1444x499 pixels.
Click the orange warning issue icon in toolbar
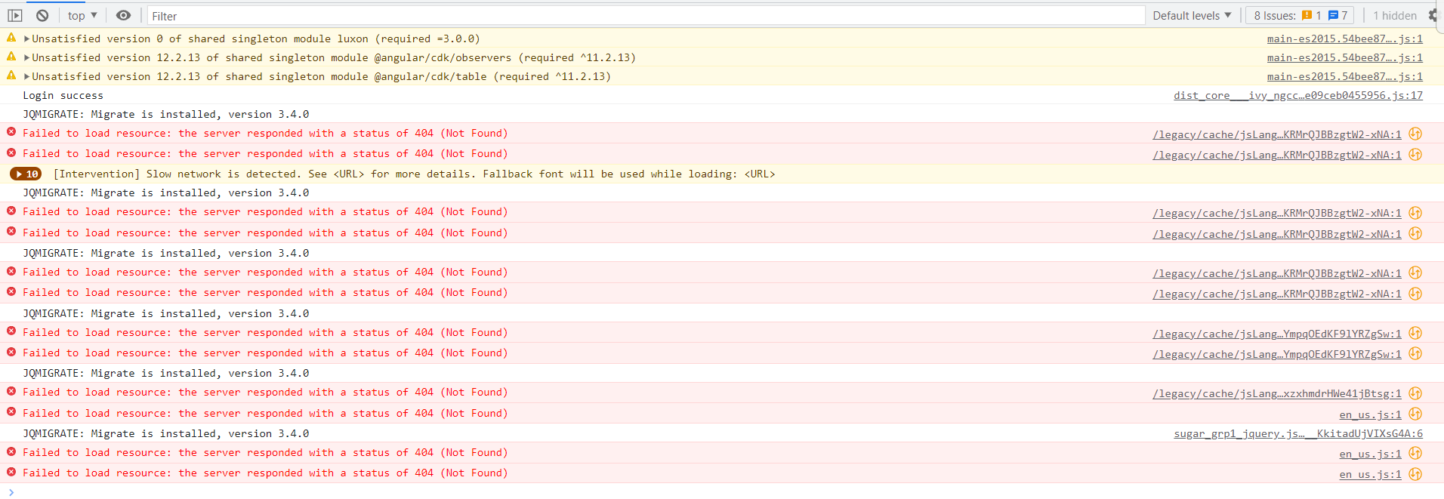tap(1307, 15)
